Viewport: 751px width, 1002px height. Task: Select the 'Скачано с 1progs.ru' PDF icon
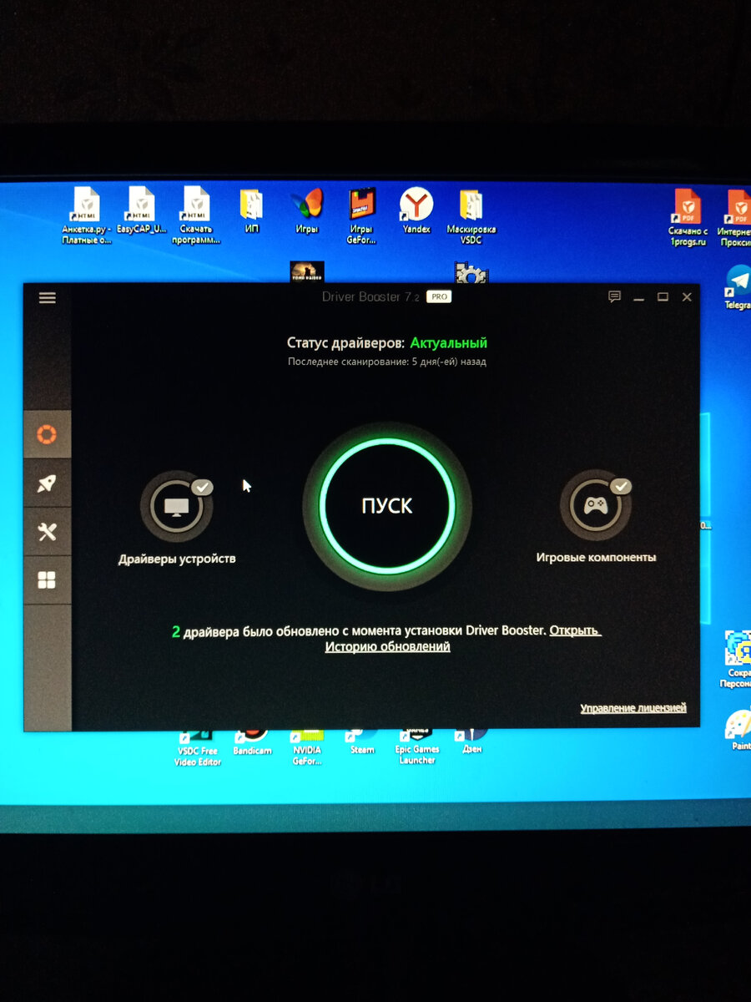[x=688, y=217]
